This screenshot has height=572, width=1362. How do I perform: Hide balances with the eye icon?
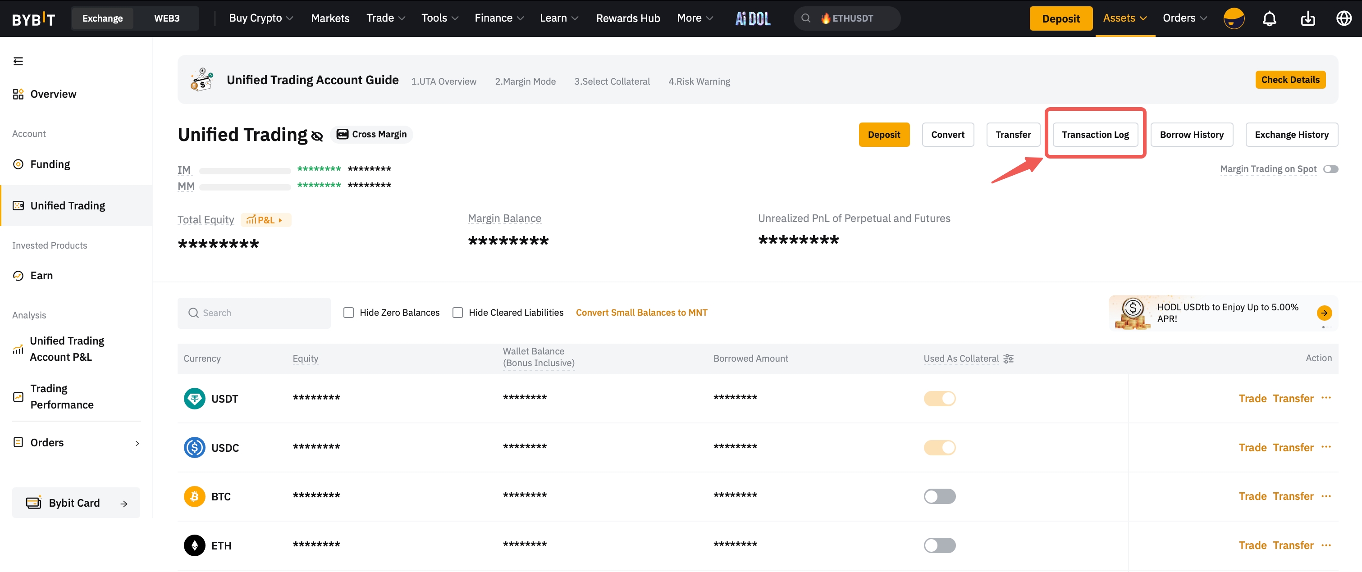pos(317,136)
